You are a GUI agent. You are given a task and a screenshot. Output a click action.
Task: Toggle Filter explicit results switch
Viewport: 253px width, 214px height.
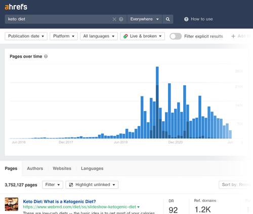(176, 36)
